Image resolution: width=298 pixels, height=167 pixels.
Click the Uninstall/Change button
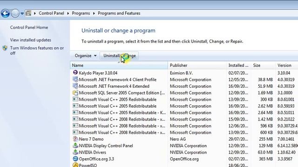[x=119, y=56]
